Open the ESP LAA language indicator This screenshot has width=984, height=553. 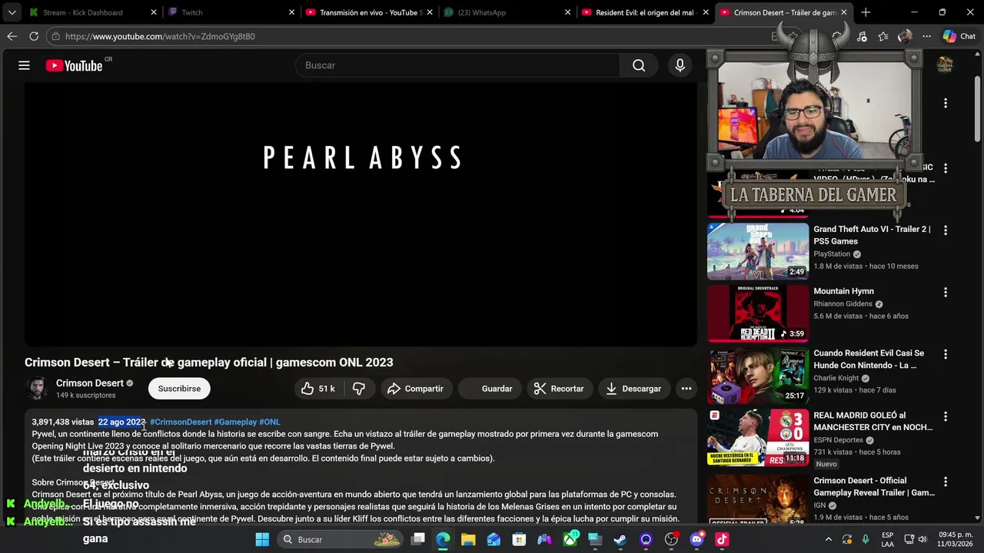pos(887,539)
